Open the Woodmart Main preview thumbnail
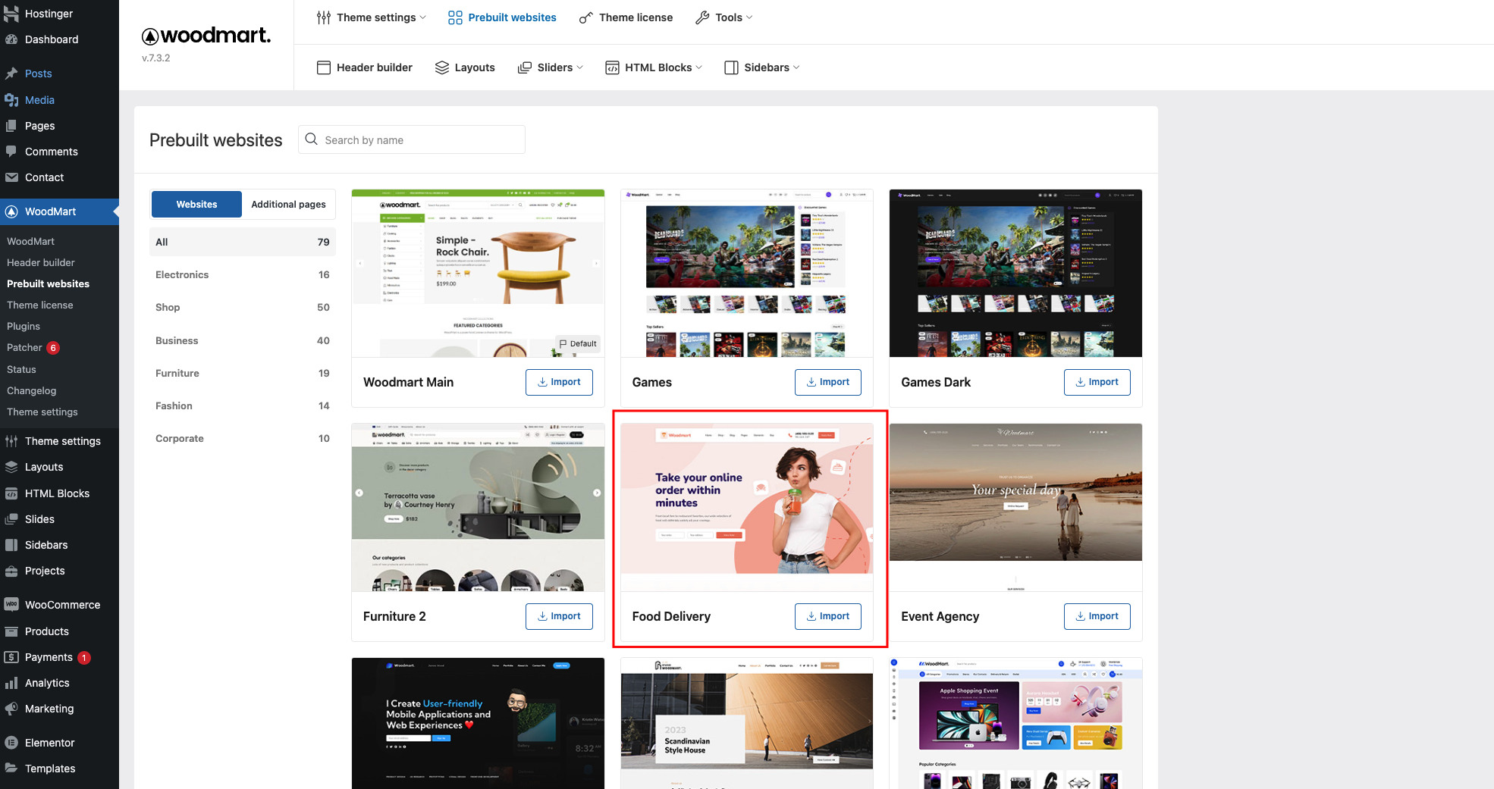The image size is (1494, 789). click(x=478, y=273)
